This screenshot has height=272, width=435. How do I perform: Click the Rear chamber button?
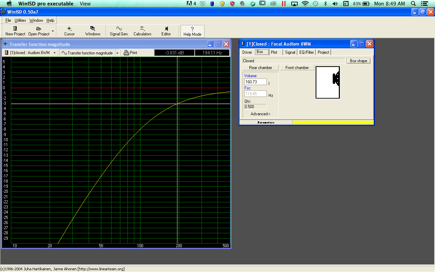(261, 68)
